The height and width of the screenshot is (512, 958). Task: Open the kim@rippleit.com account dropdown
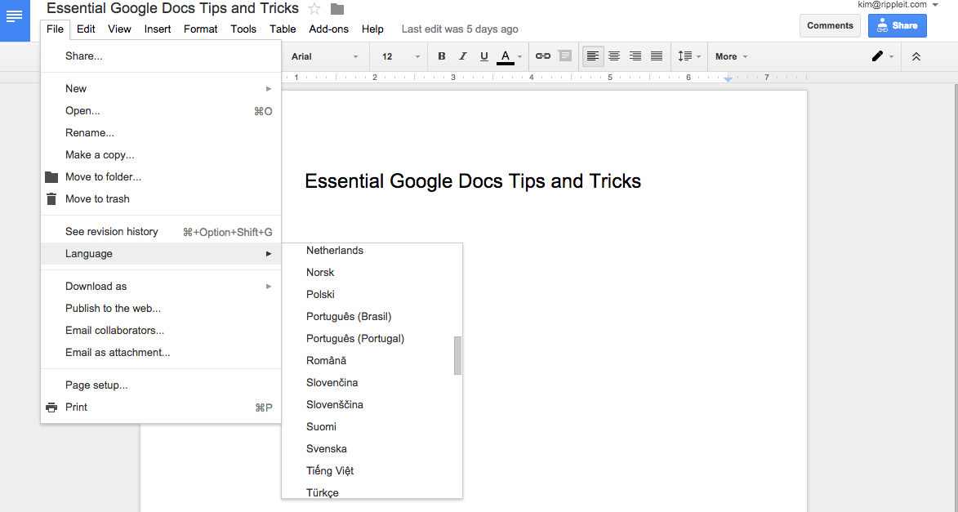[x=898, y=4]
